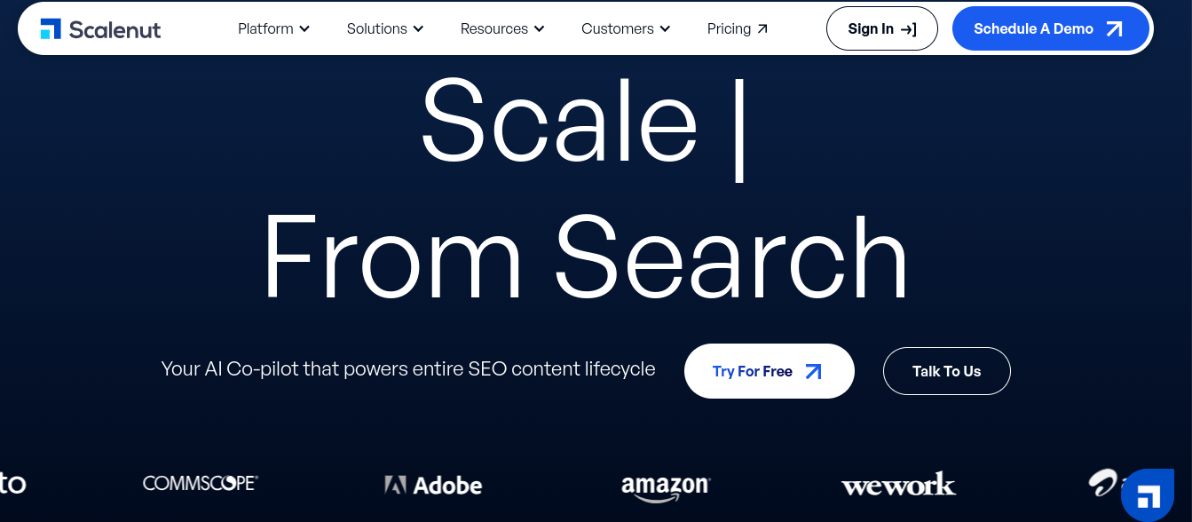The height and width of the screenshot is (522, 1192).
Task: Click the Adobe logo
Action: 433,485
